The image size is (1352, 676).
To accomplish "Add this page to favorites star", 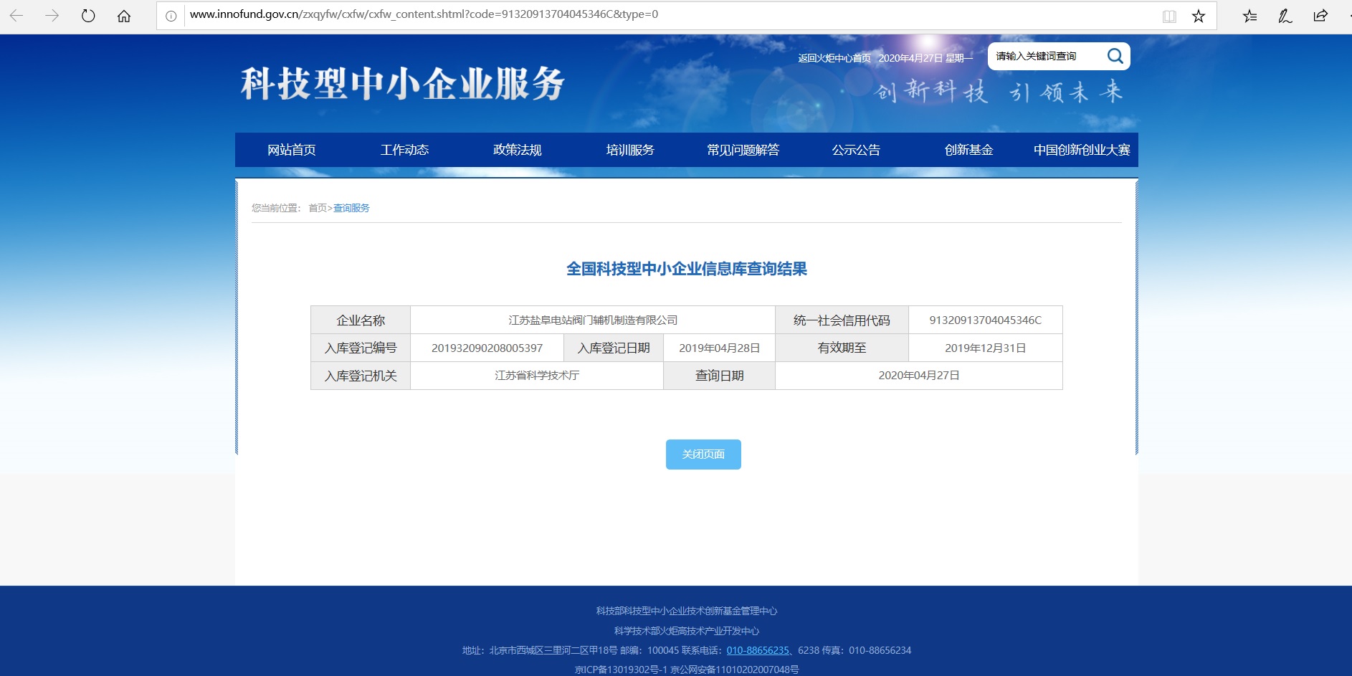I will click(1199, 16).
